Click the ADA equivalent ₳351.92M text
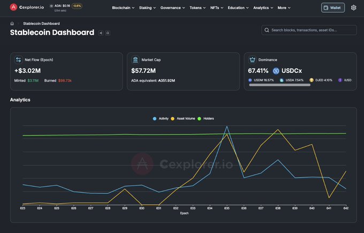This screenshot has height=233, width=364. point(153,80)
